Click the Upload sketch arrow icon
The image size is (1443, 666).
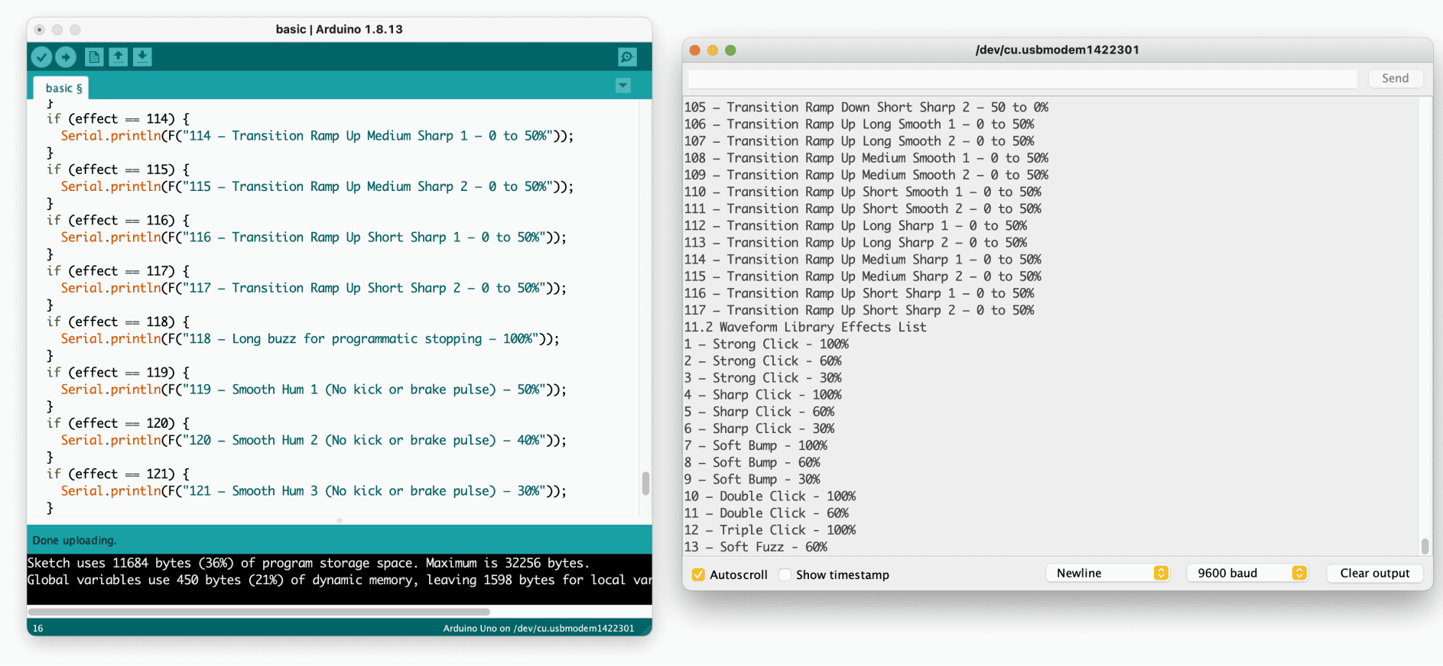coord(66,57)
